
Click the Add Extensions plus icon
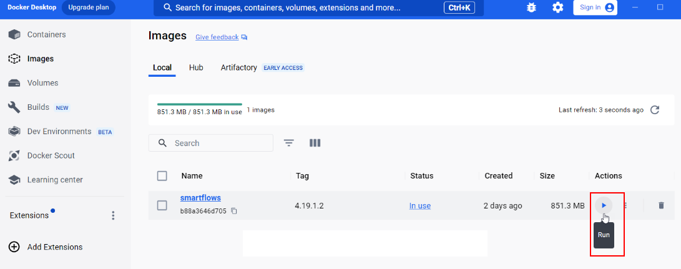14,247
